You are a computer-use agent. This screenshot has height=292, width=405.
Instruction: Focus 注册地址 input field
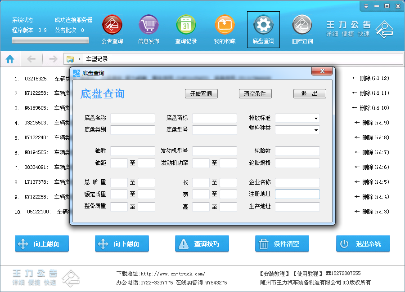coord(297,195)
